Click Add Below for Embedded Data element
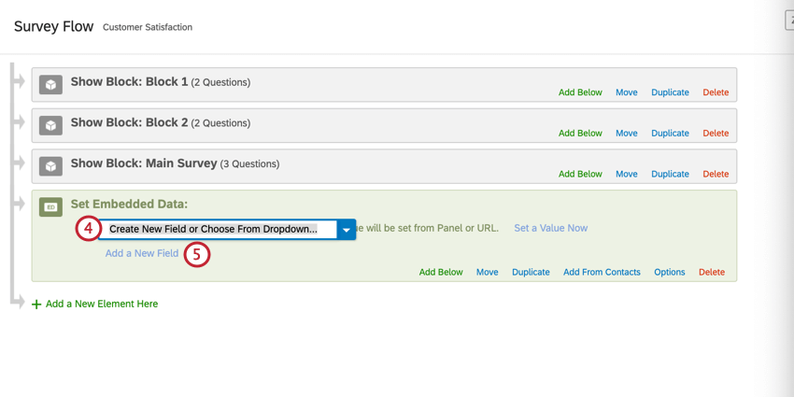Viewport: 794px width, 397px height. tap(441, 273)
